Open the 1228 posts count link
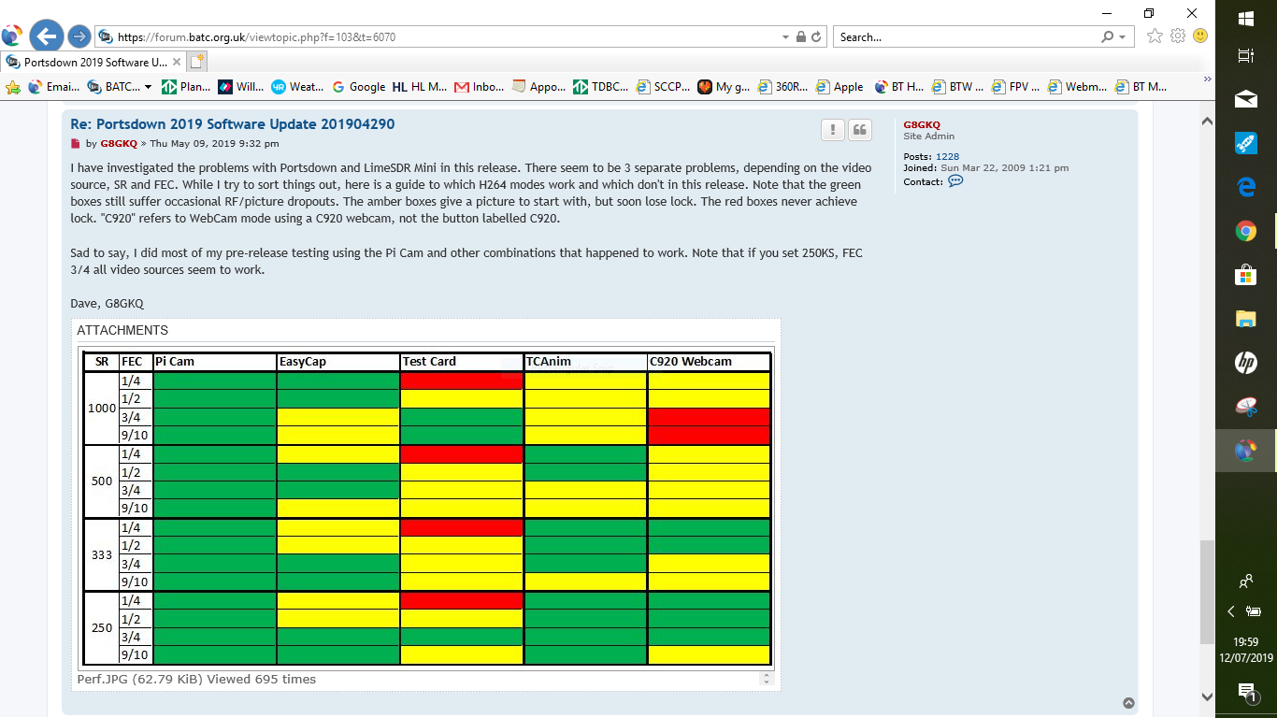1277x718 pixels. click(947, 156)
